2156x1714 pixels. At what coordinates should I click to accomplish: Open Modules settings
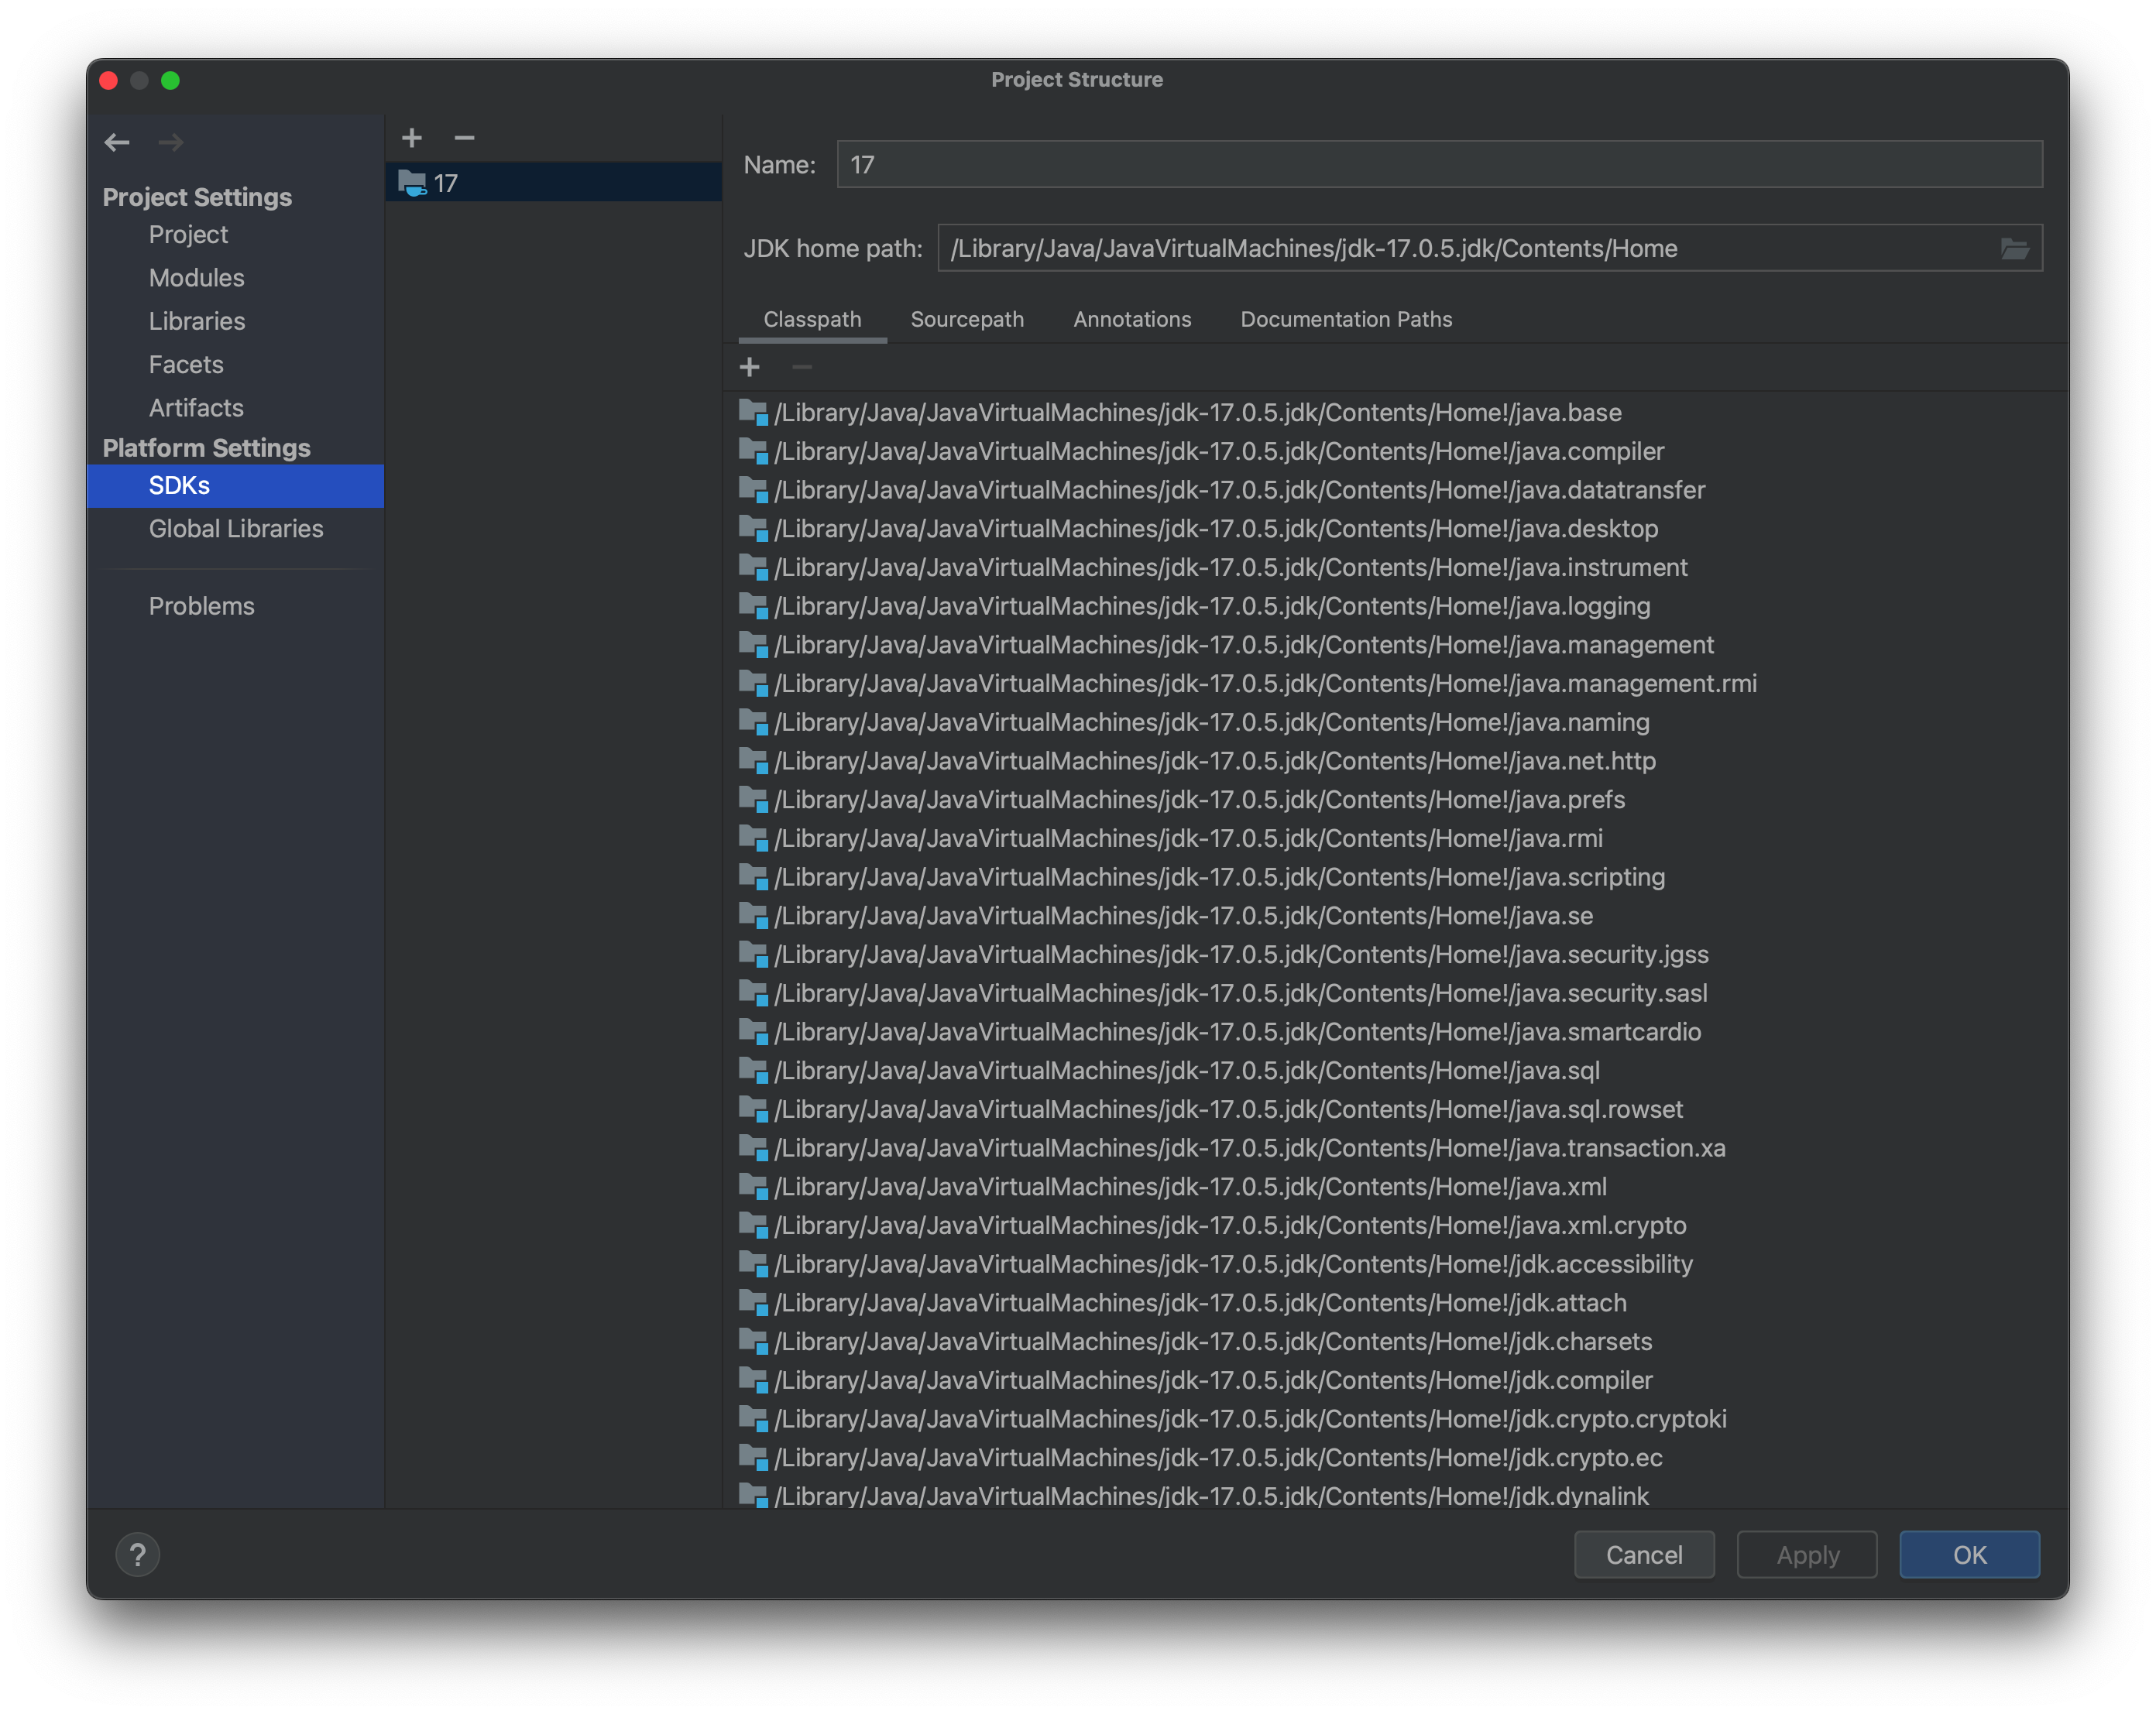tap(235, 278)
